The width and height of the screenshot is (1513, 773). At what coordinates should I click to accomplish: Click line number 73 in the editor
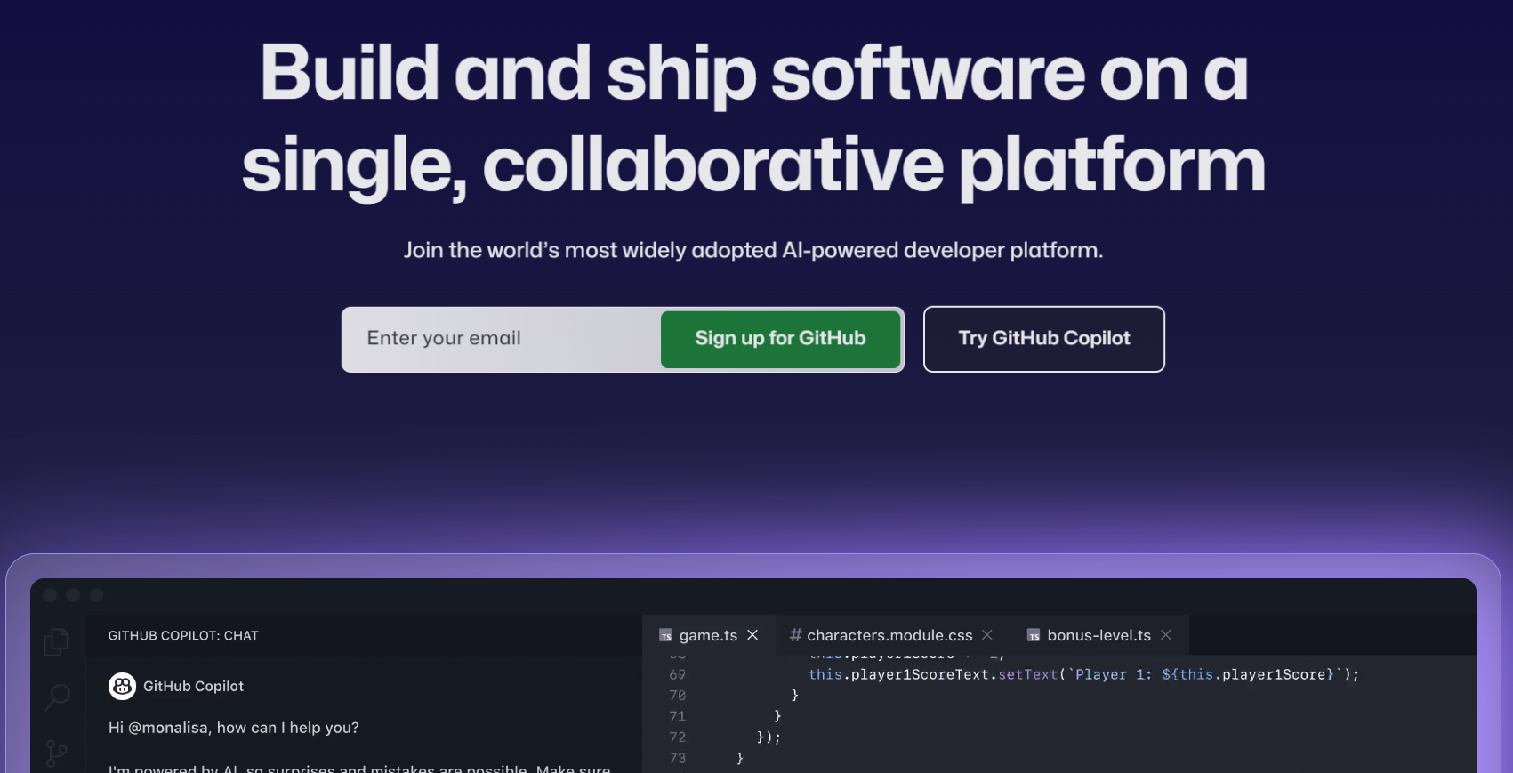click(x=678, y=758)
